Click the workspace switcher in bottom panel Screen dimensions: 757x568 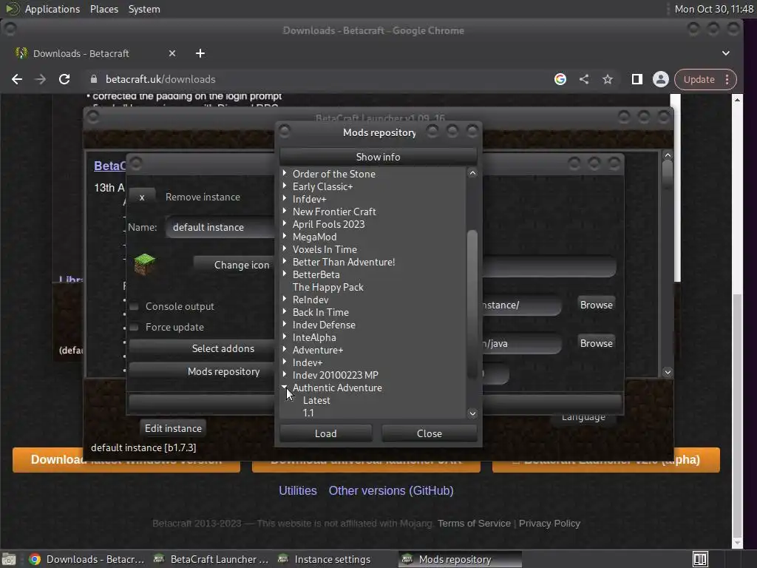click(700, 559)
